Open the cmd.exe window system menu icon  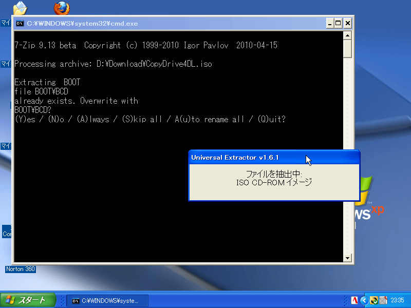(x=20, y=24)
